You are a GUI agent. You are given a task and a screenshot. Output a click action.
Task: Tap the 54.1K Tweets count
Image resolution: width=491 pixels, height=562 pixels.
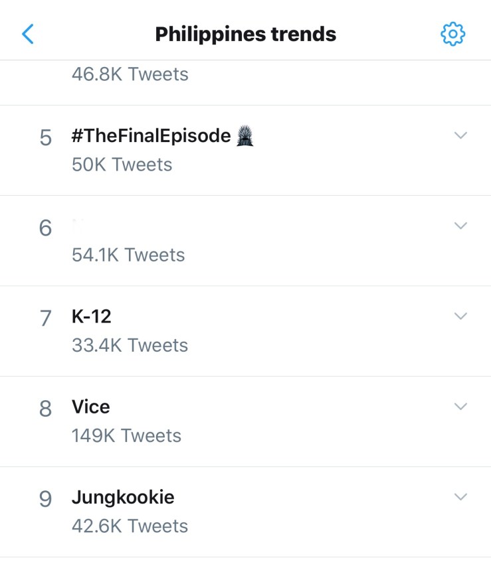128,255
